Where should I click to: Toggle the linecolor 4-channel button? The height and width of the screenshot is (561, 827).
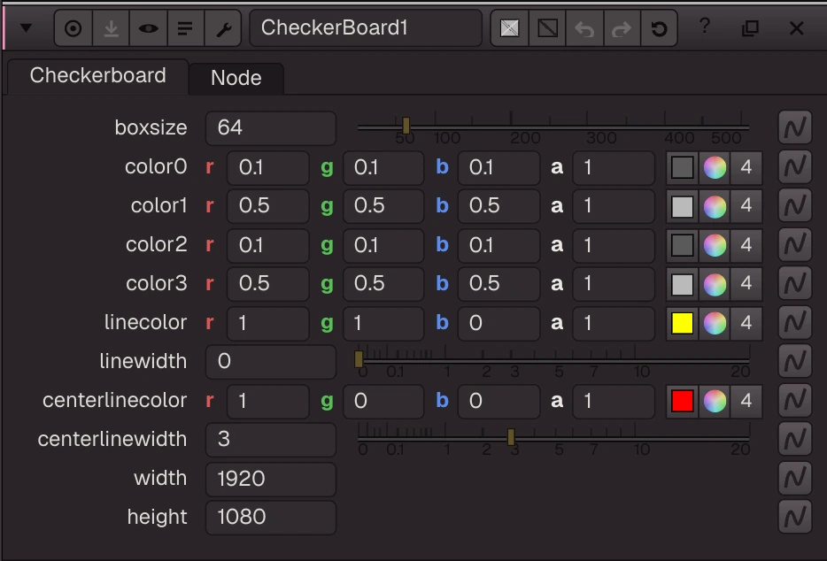tap(746, 323)
